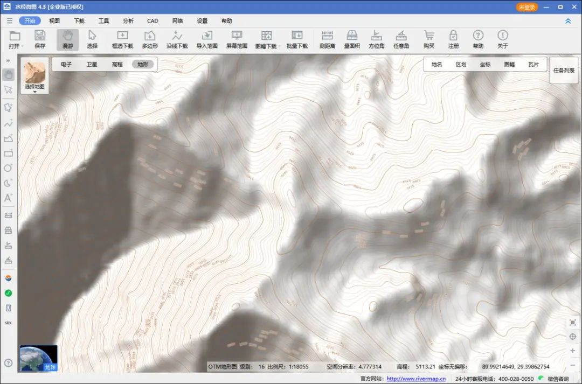Activate 沿线下载 along-line download

(177, 40)
